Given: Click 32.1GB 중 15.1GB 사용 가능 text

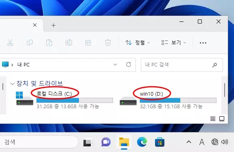Looking at the screenshot, I should pos(171,106).
